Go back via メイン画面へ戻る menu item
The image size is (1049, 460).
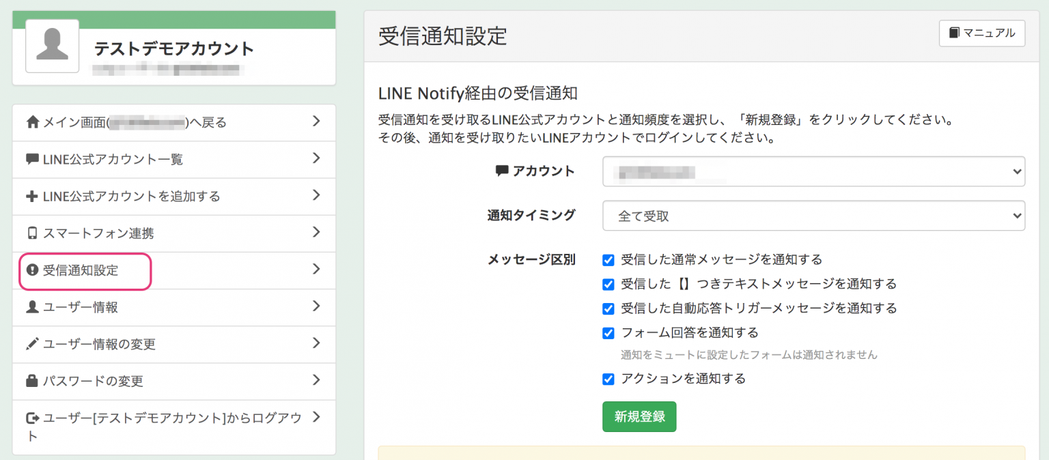point(174,123)
